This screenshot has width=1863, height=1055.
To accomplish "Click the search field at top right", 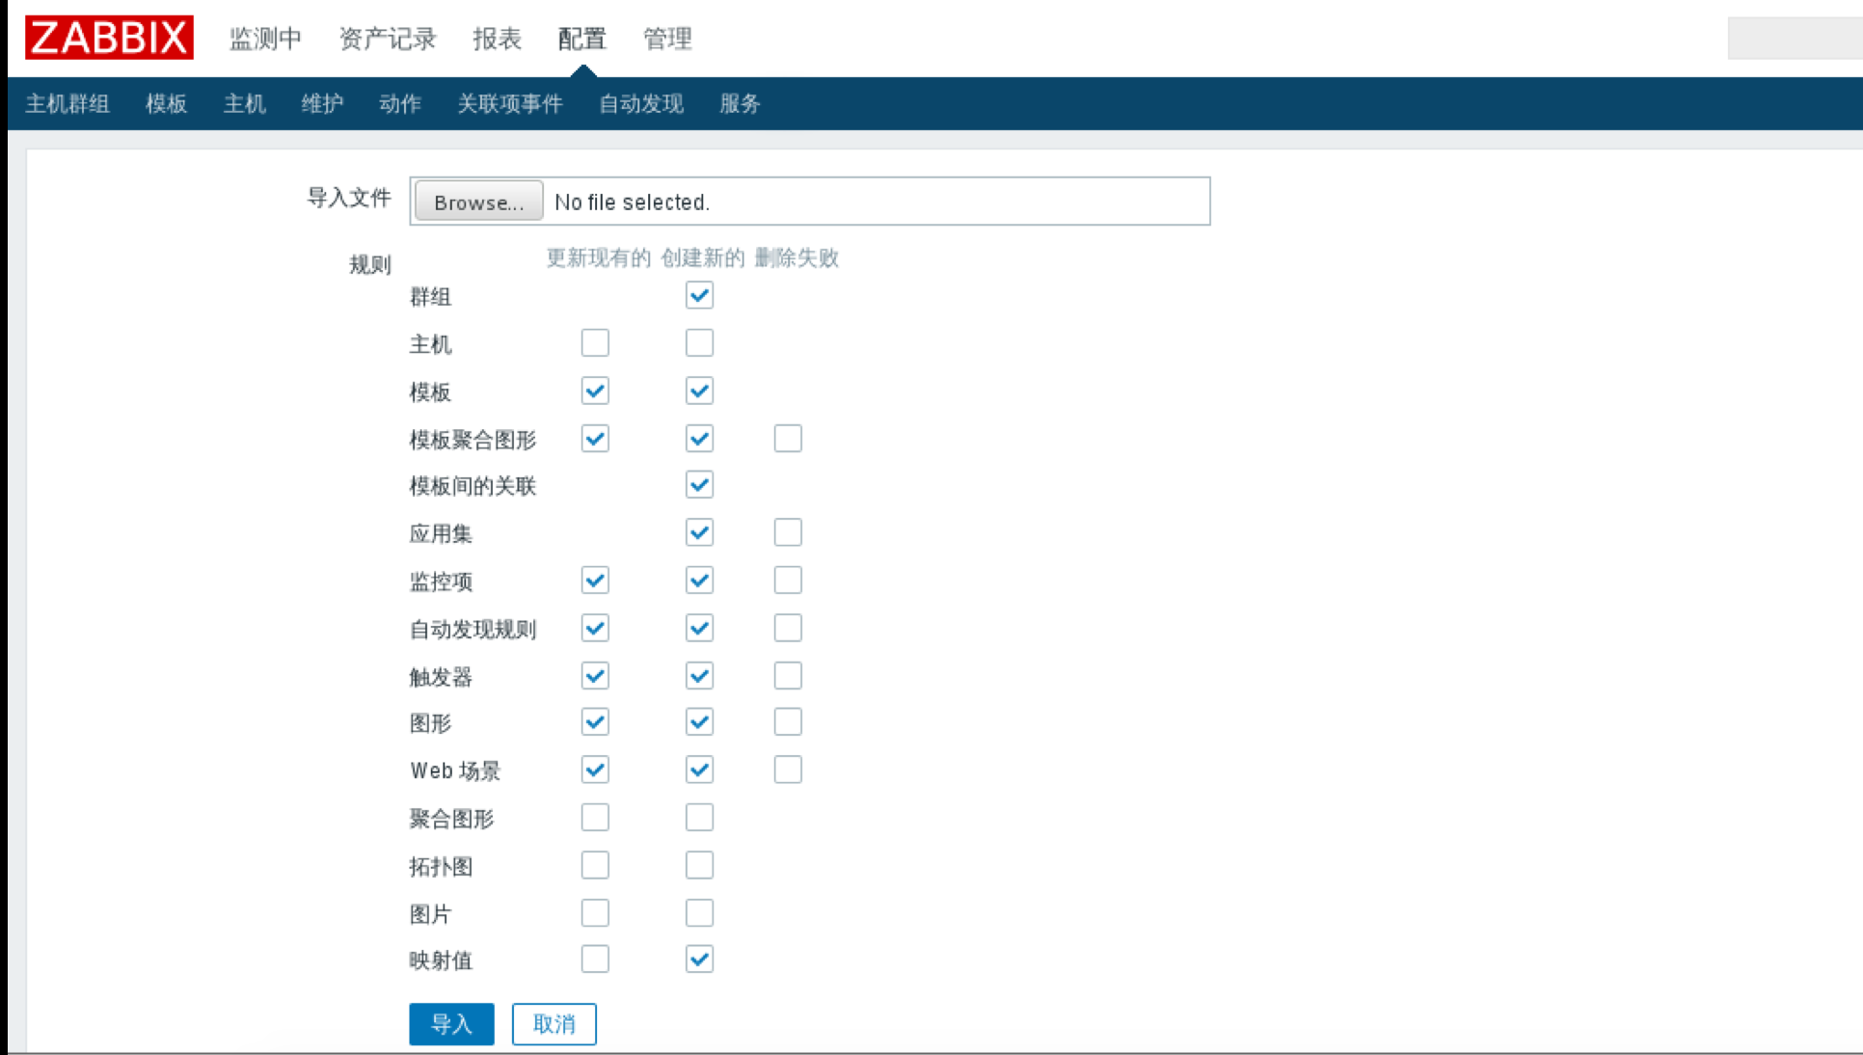I will click(1794, 39).
